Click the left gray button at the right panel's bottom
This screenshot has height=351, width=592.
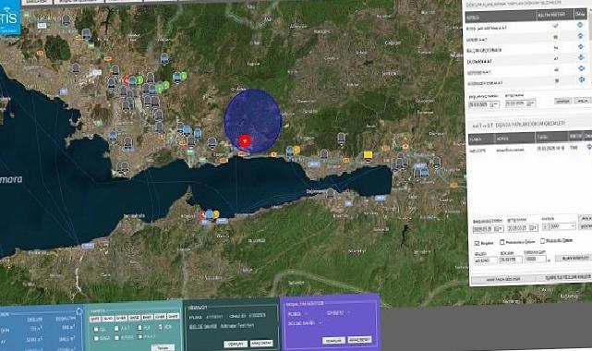[x=503, y=279]
